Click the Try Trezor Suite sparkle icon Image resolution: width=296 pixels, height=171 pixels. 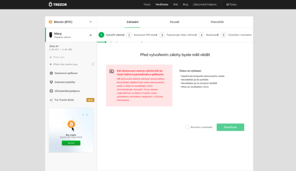(x=51, y=100)
